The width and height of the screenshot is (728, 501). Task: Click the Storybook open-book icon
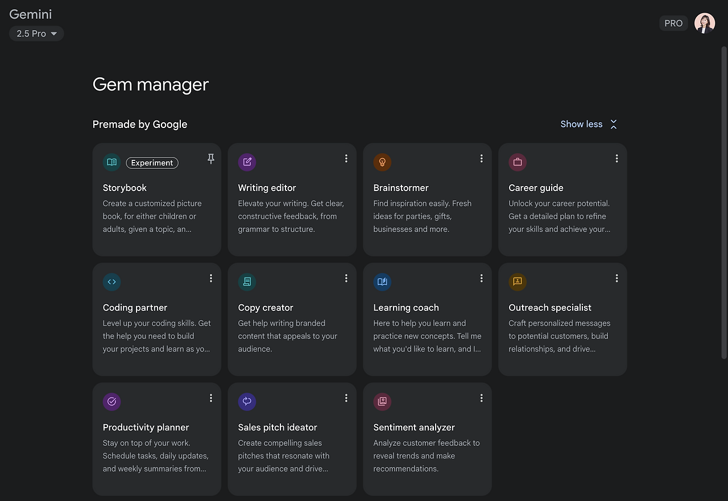[x=111, y=162]
